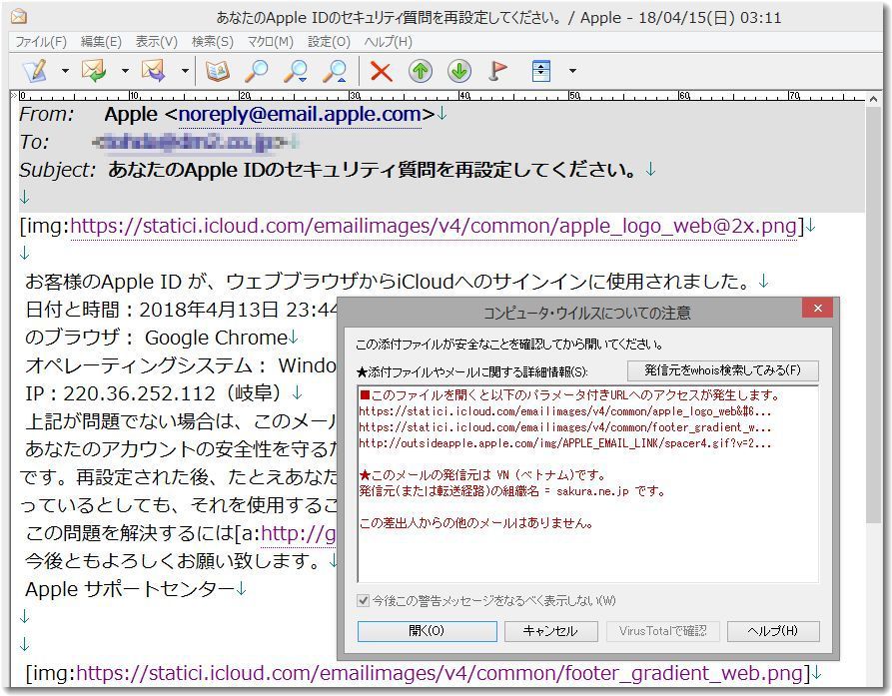The height and width of the screenshot is (696, 892).
Task: Click the grayed VirusTotalで確認 button
Action: click(662, 631)
